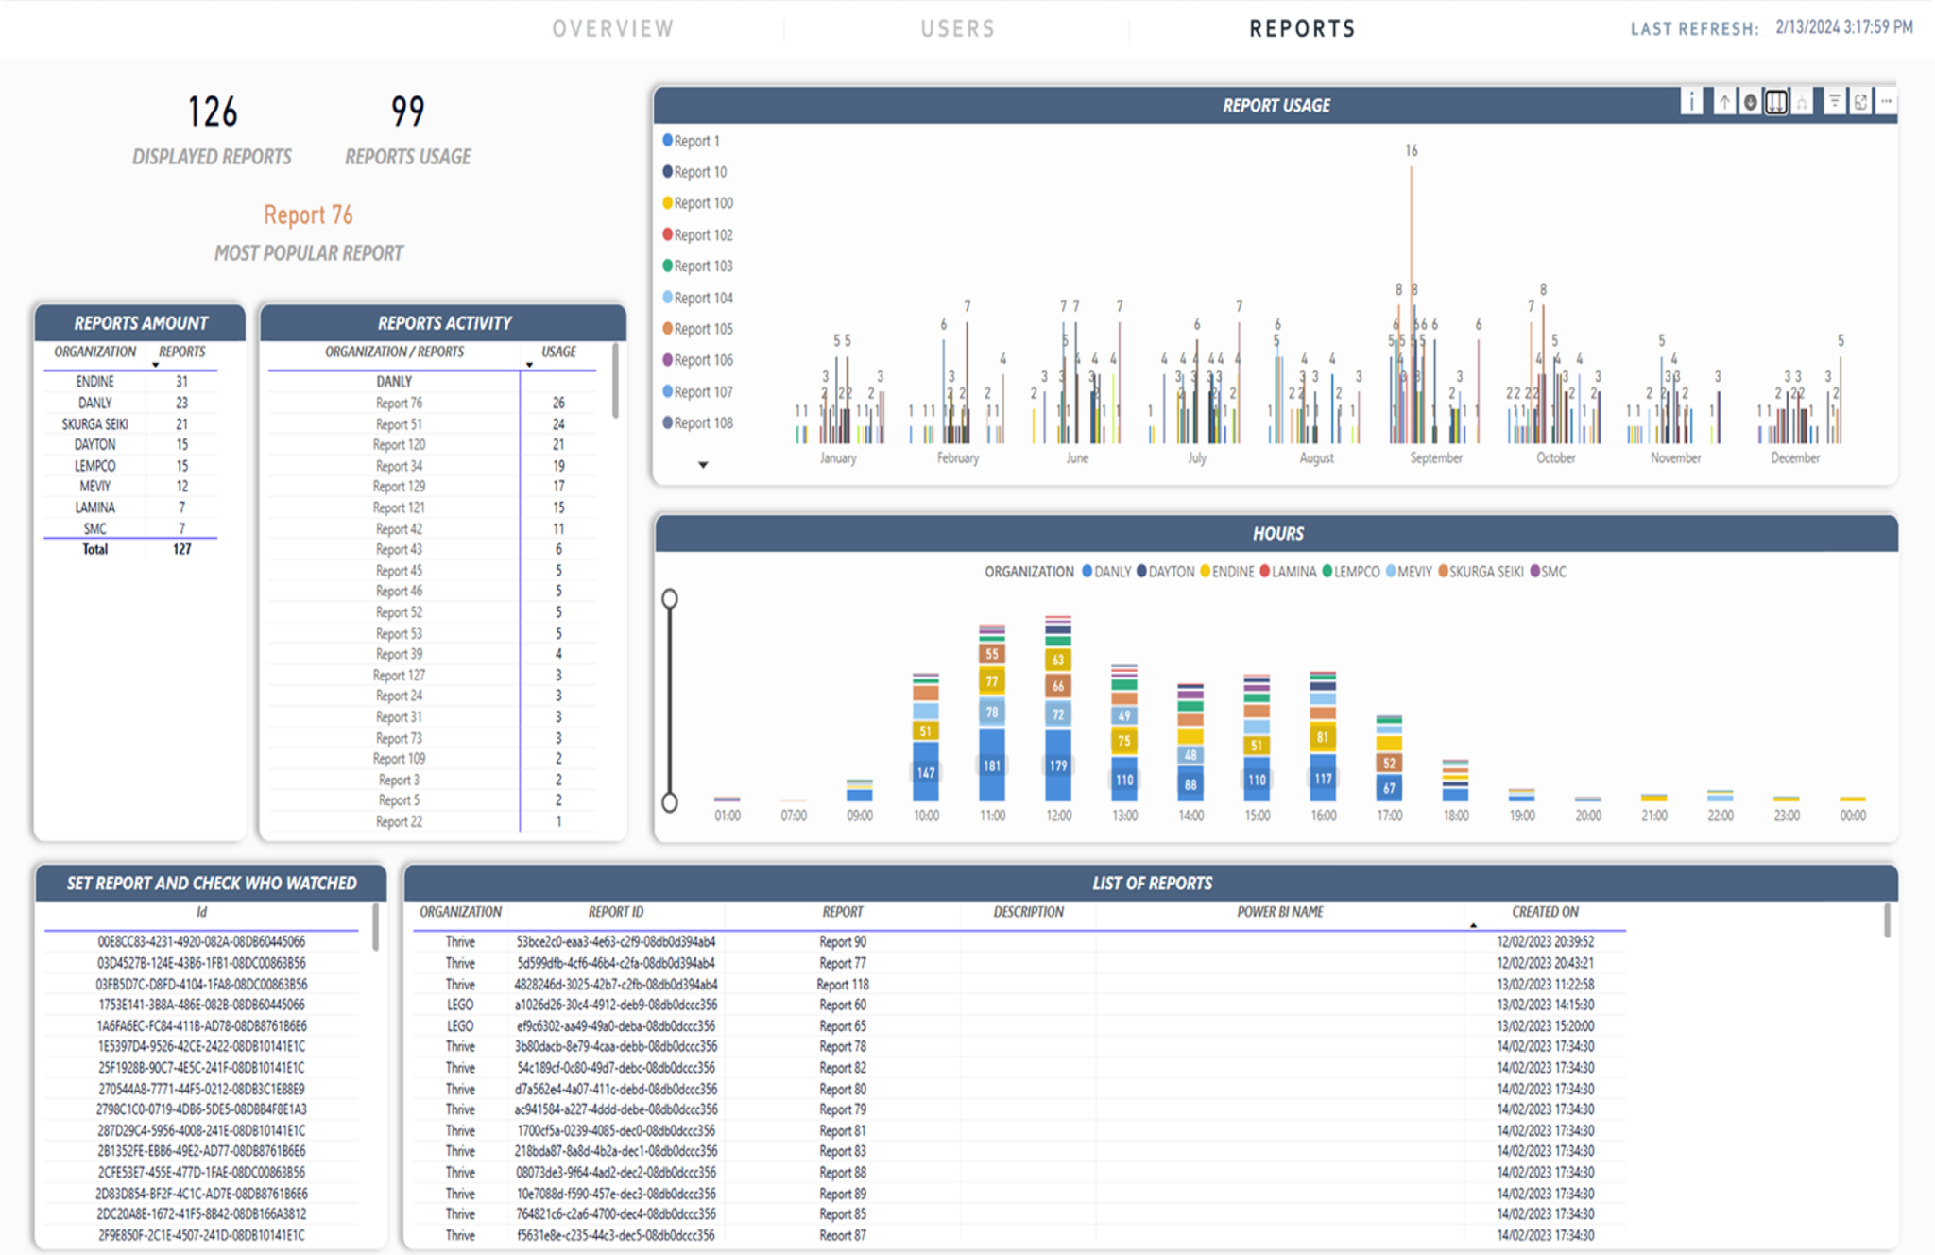Viewport: 1935px width, 1255px height.
Task: Click the drill up arrow icon
Action: (x=1724, y=102)
